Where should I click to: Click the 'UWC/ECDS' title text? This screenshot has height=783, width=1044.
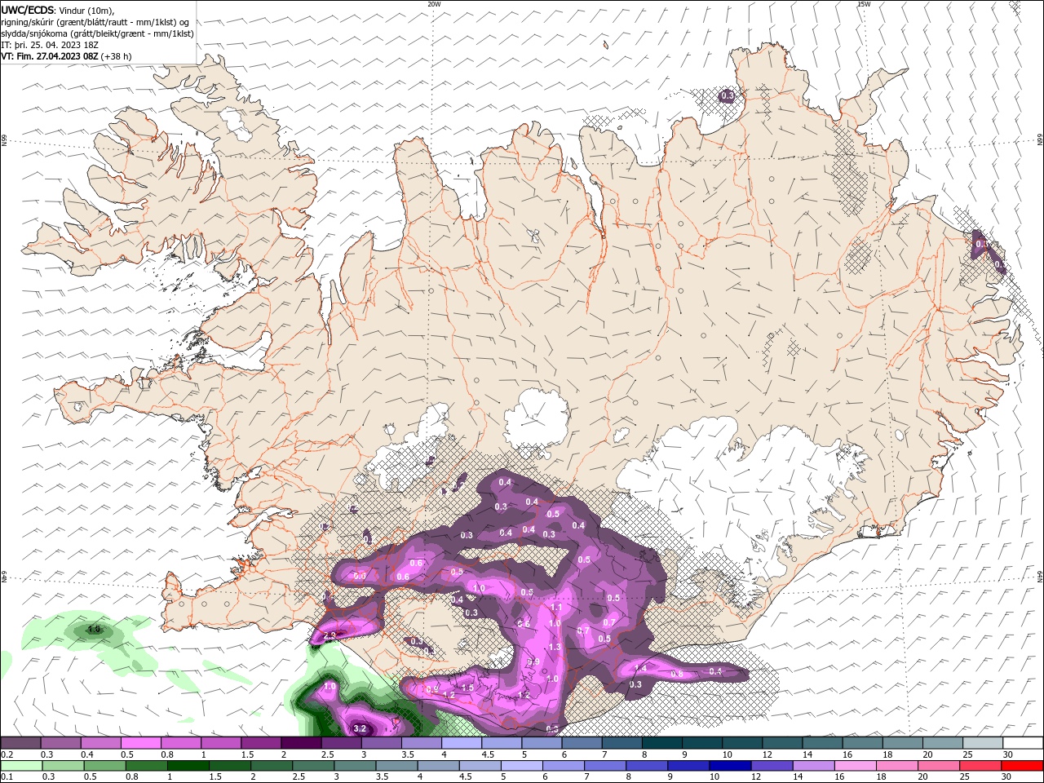point(28,10)
